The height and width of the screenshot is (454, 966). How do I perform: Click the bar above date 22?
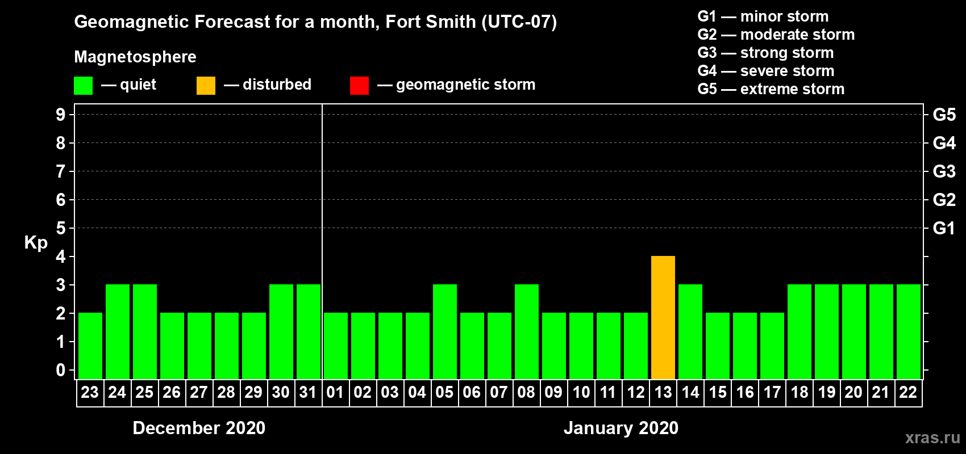909,331
